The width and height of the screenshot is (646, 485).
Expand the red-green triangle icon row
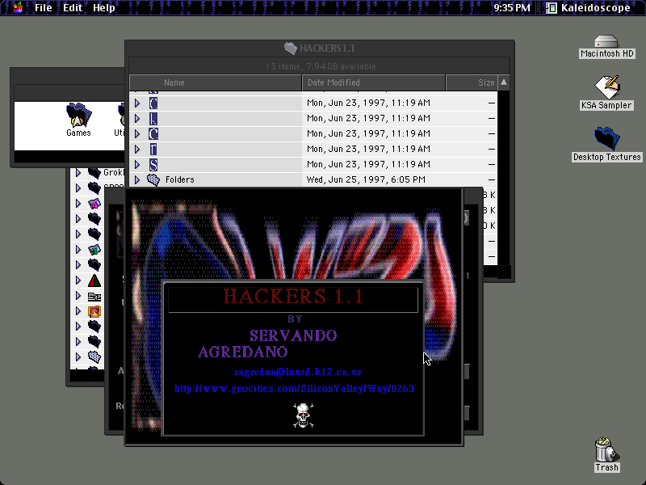coord(78,280)
